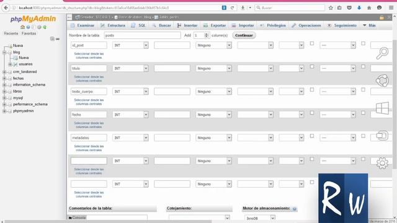Collapse the breadcrumb bar left arrow button

[69, 17]
